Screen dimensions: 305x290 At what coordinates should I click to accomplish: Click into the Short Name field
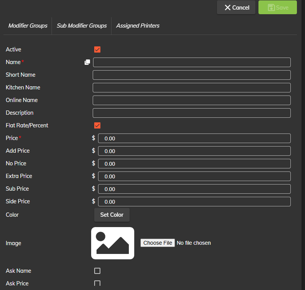coord(192,75)
